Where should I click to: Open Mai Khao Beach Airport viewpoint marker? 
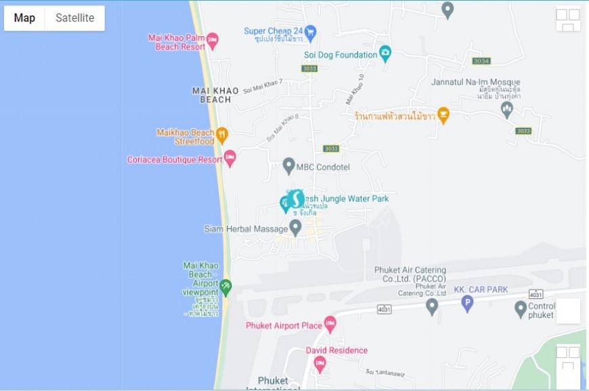click(x=225, y=288)
